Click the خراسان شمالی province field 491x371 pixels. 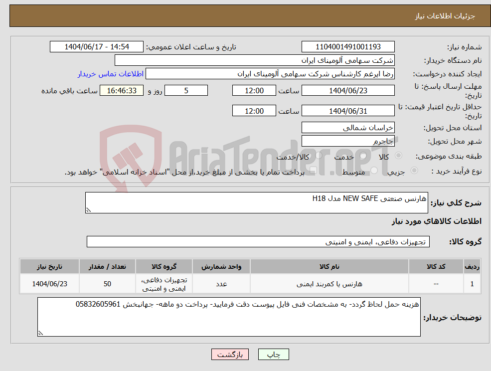coord(347,128)
